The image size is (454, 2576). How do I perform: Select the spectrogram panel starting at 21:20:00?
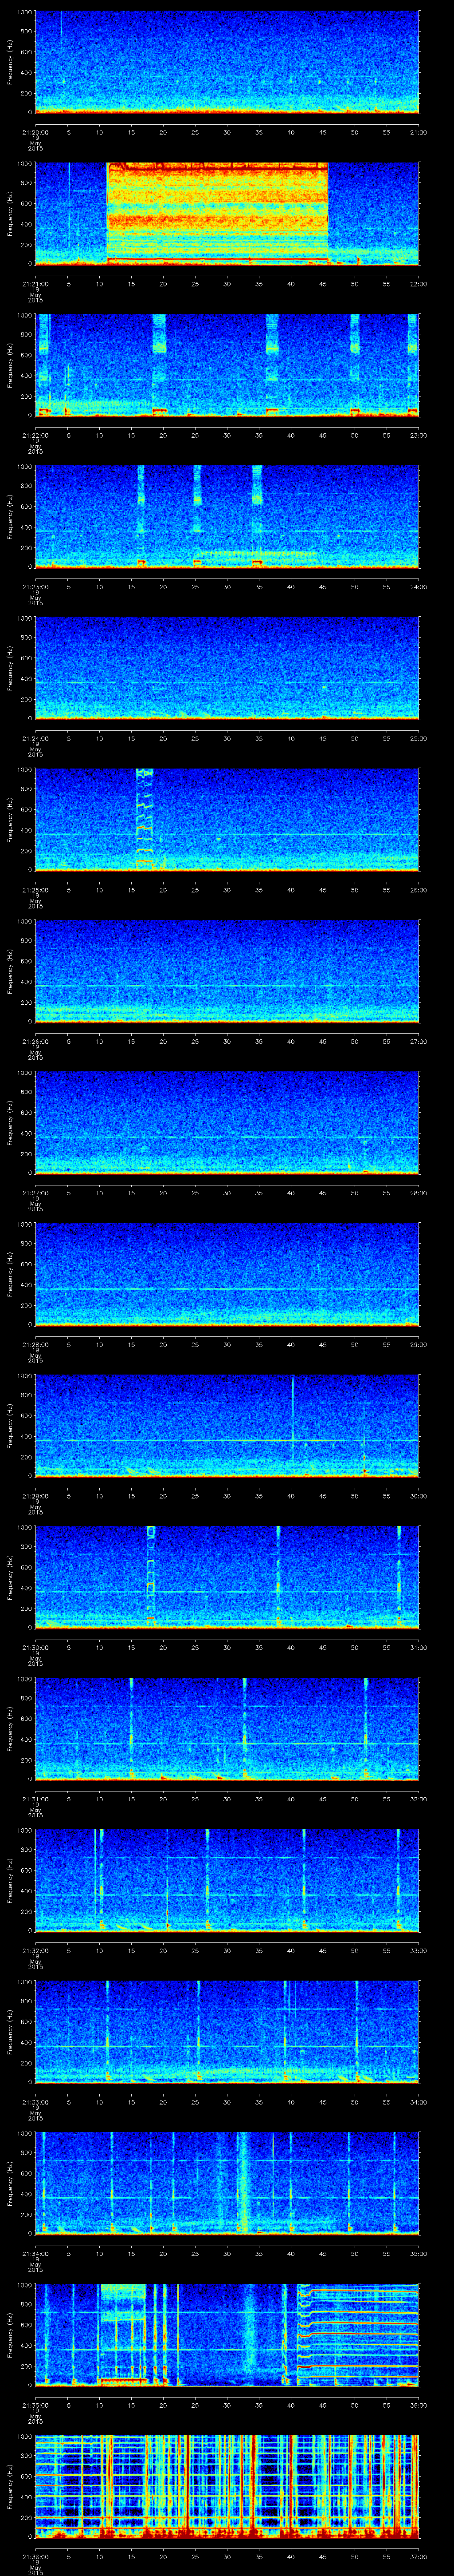point(227,62)
